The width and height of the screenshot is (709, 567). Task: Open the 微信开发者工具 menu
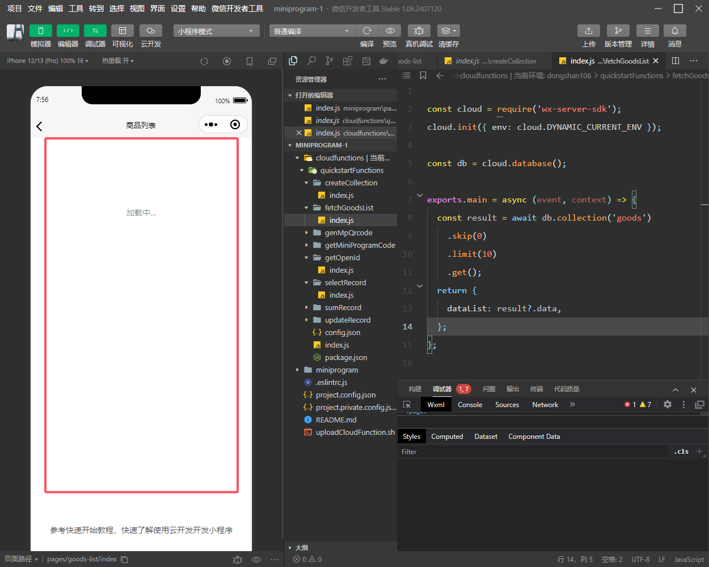tap(237, 9)
